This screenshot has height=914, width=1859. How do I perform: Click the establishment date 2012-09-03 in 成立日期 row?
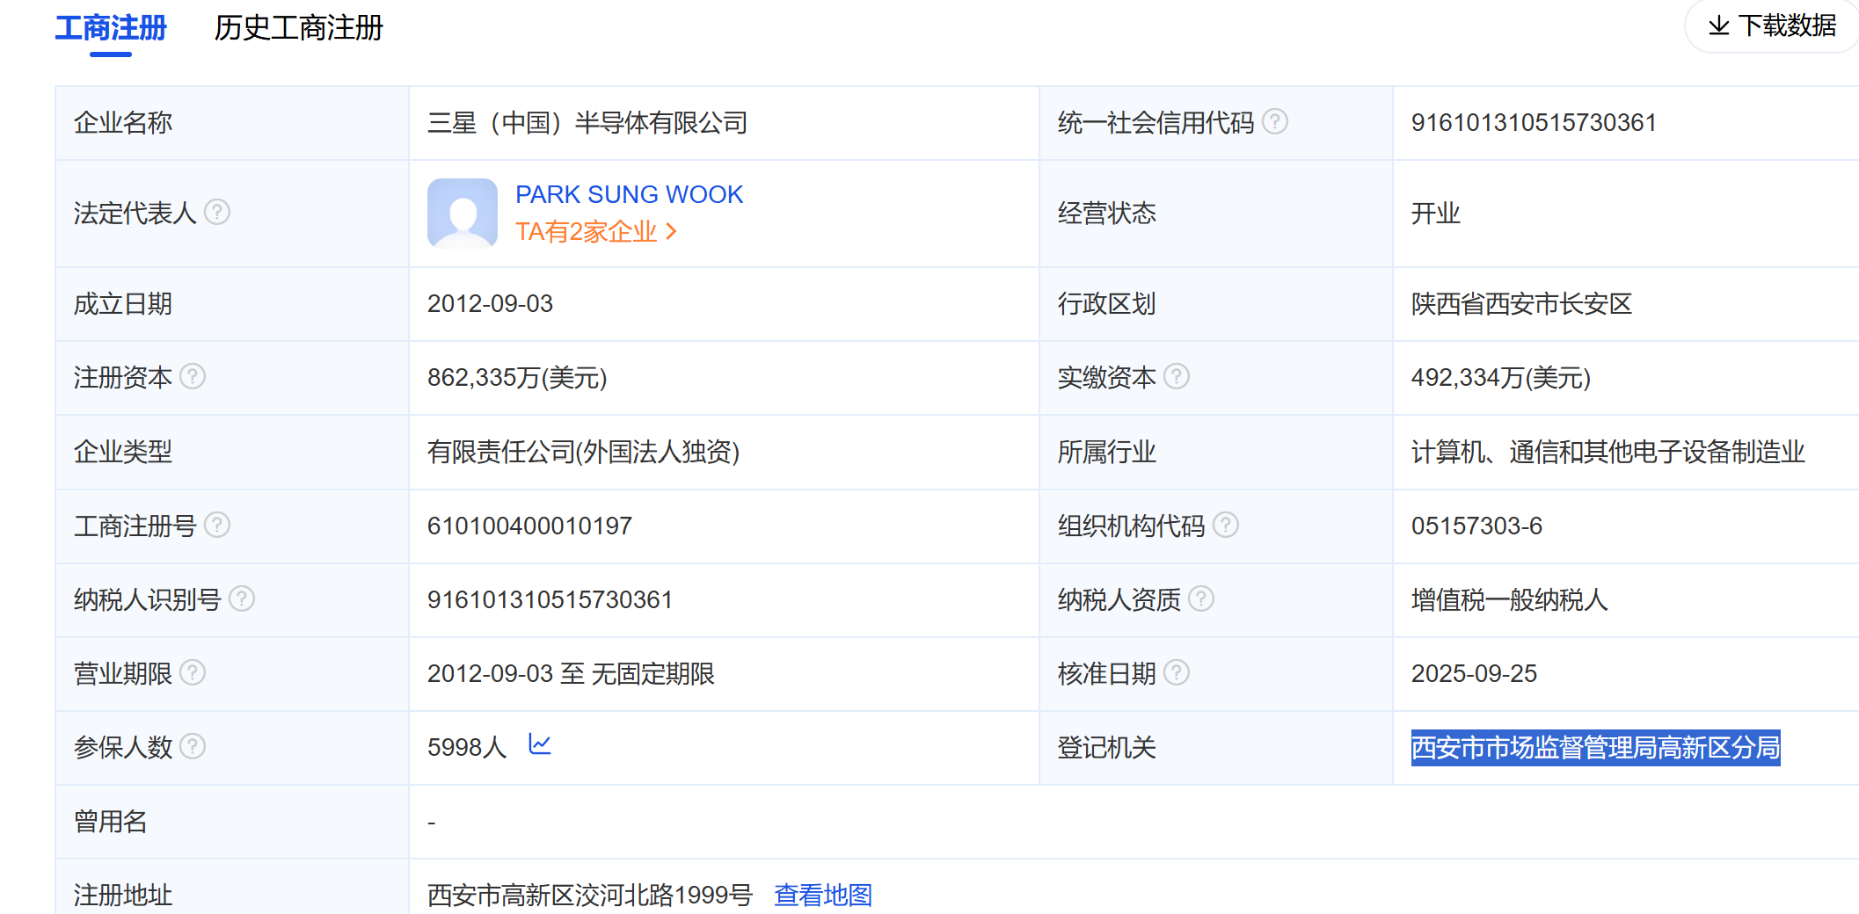pyautogui.click(x=490, y=304)
